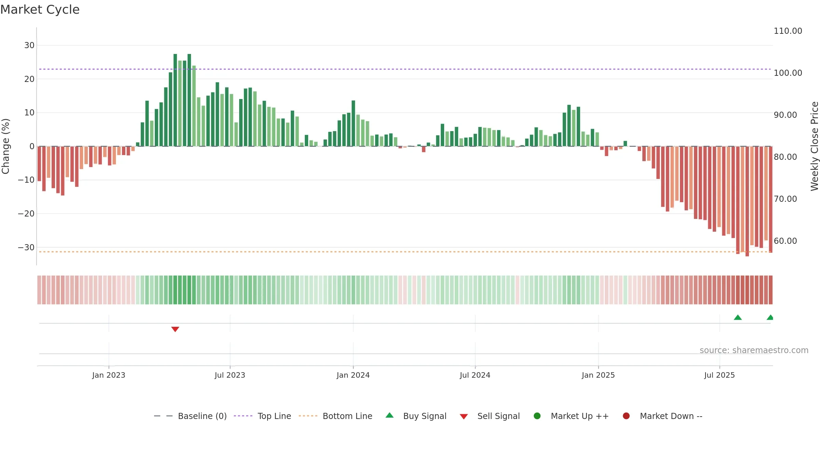Click the 60.00 price axis value
The image size is (820, 461).
[x=785, y=241]
